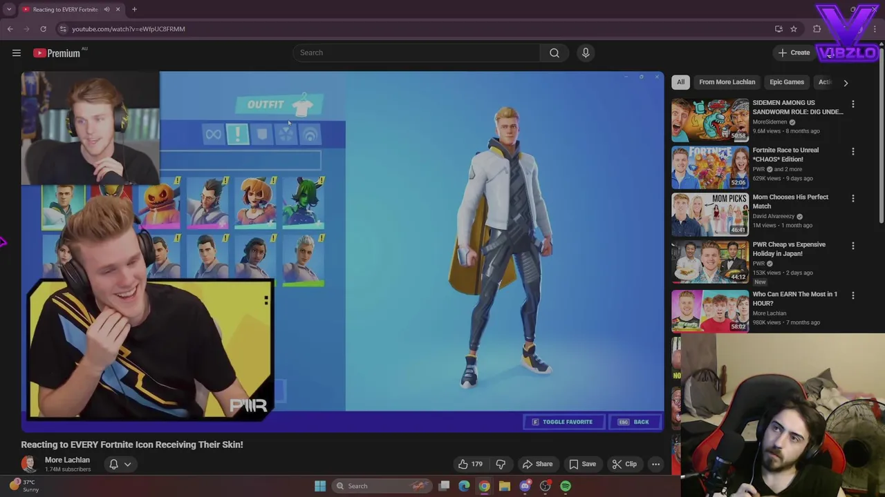The height and width of the screenshot is (497, 885).
Task: Click the Create button
Action: (794, 52)
